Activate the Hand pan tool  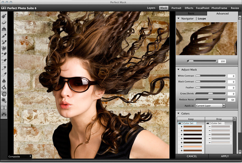point(4,94)
